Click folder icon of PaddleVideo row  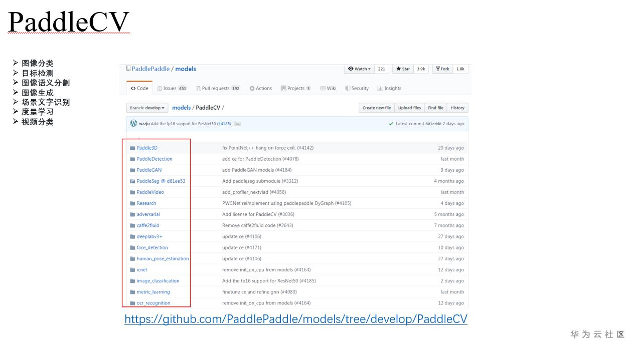point(132,192)
